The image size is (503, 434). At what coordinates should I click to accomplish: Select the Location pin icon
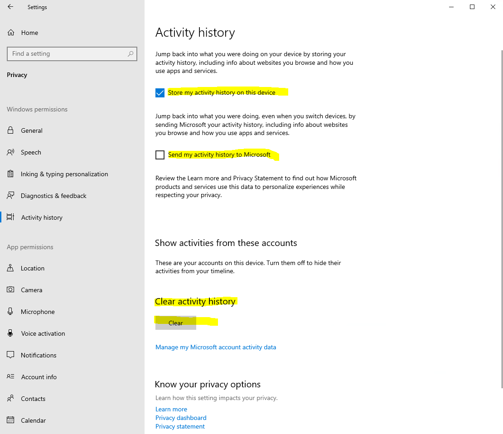point(10,268)
